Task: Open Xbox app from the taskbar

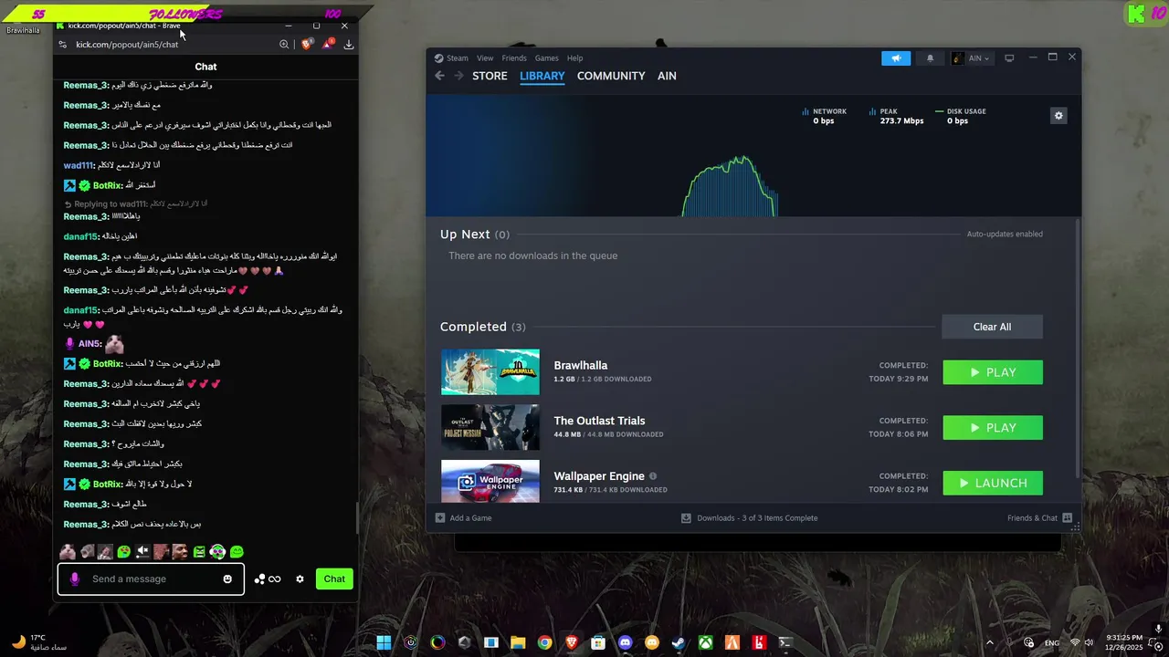Action: [705, 642]
